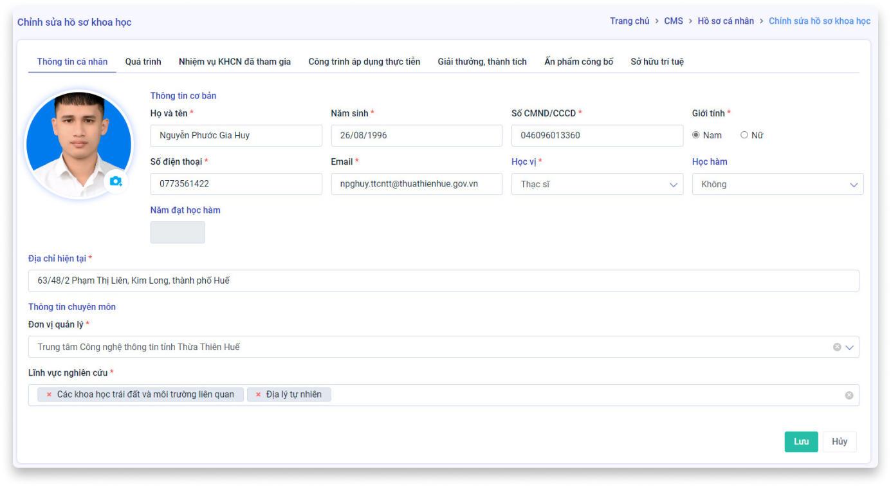
Task: Open the Giải thưởng, thành tích tab
Action: (x=482, y=62)
